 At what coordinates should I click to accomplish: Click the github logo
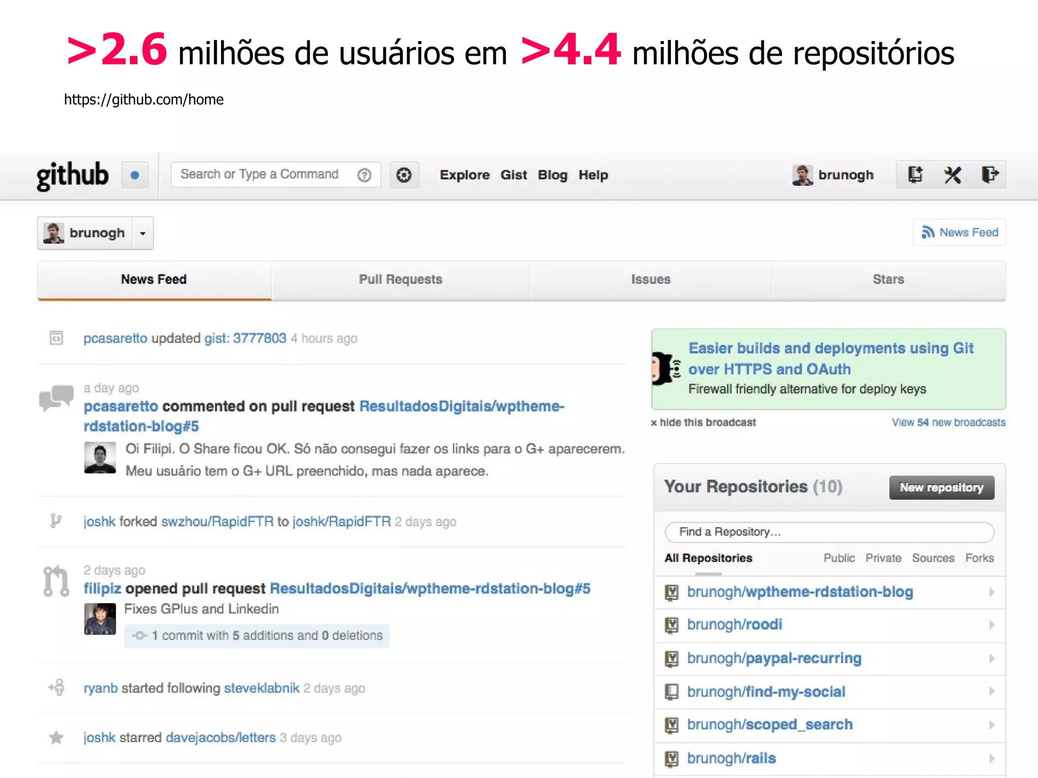[x=72, y=175]
